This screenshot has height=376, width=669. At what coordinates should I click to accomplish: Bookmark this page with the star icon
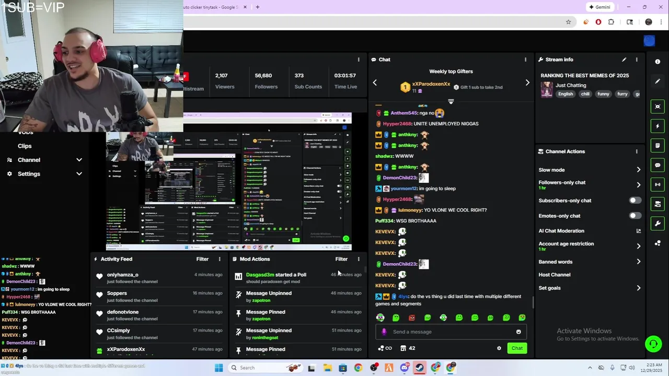click(x=568, y=22)
